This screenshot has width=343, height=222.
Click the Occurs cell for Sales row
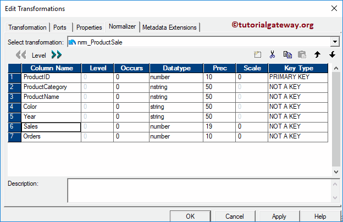(x=132, y=127)
